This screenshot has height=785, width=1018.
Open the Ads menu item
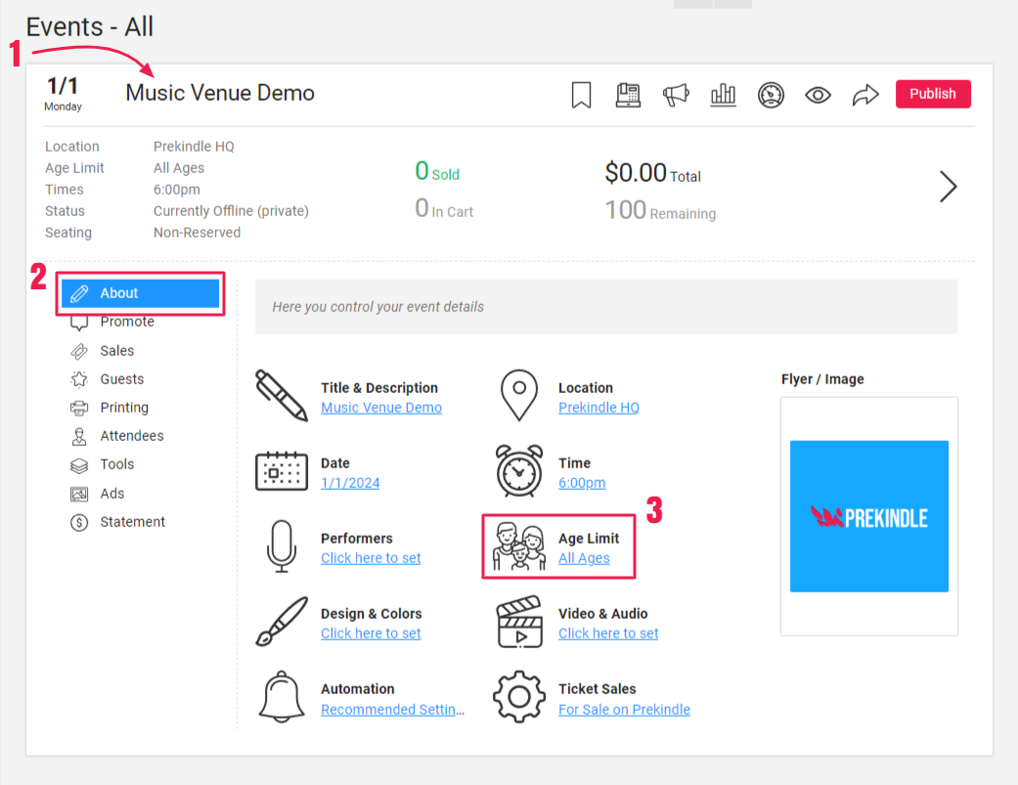click(111, 494)
